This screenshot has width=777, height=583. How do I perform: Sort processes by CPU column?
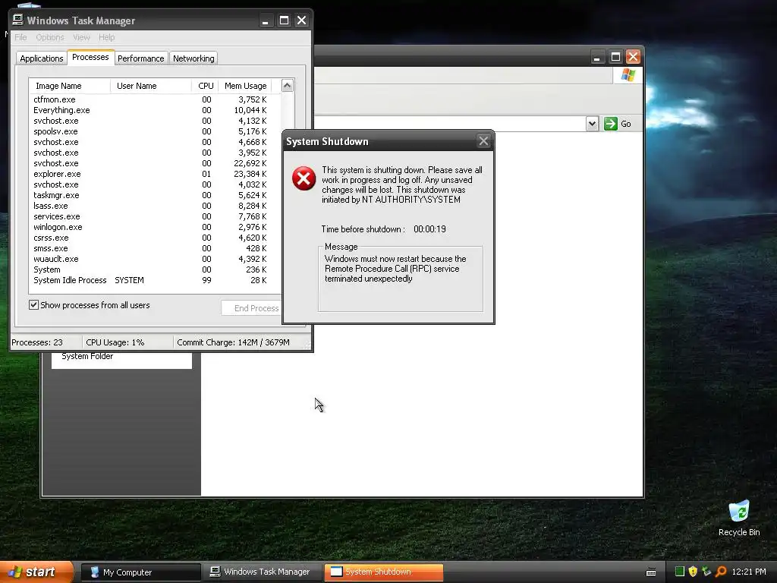(x=205, y=86)
